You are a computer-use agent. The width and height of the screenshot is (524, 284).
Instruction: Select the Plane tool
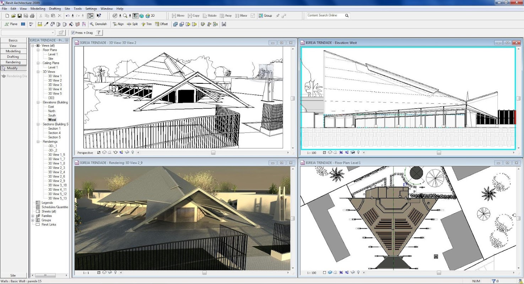11,24
